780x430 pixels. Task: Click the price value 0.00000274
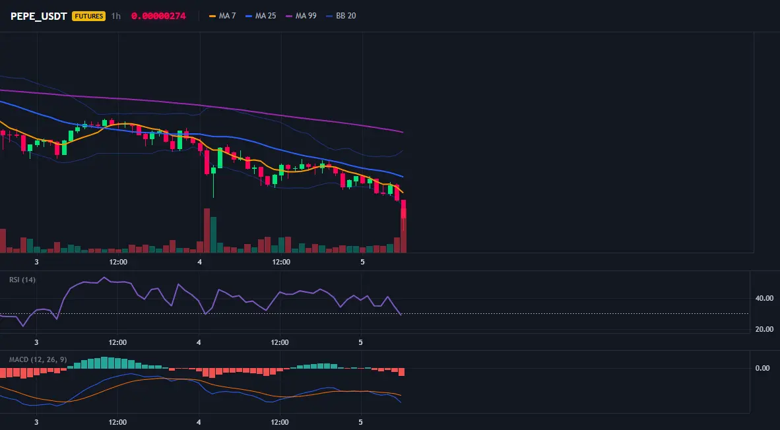click(158, 16)
